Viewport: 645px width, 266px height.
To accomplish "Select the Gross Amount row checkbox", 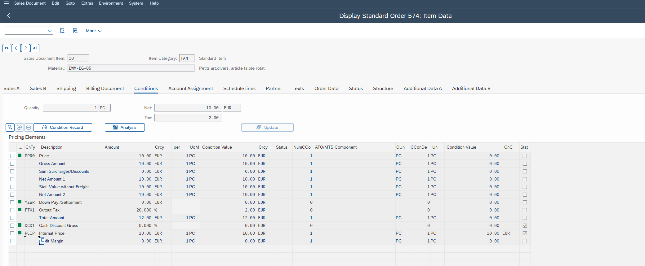I will pyautogui.click(x=12, y=164).
